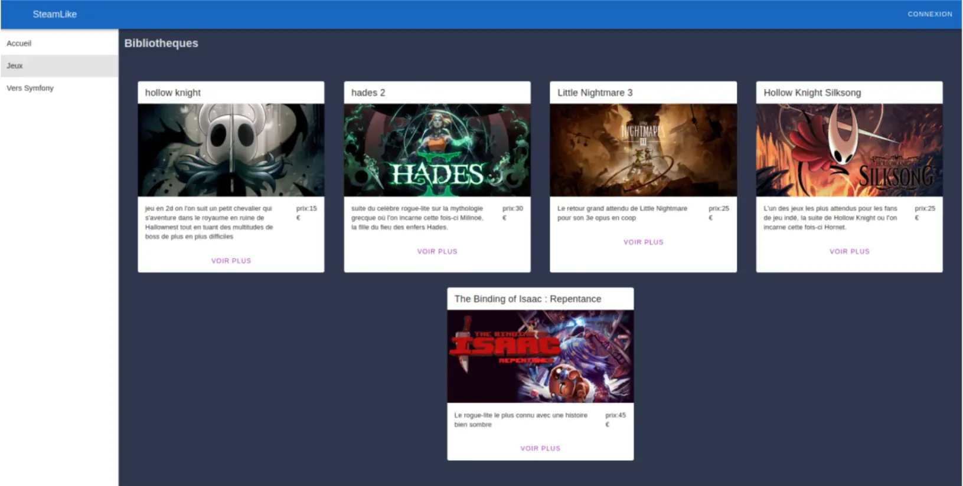Screen dimensions: 963x486
Task: Click the Hollow Knight Silksong card title
Action: 812,93
